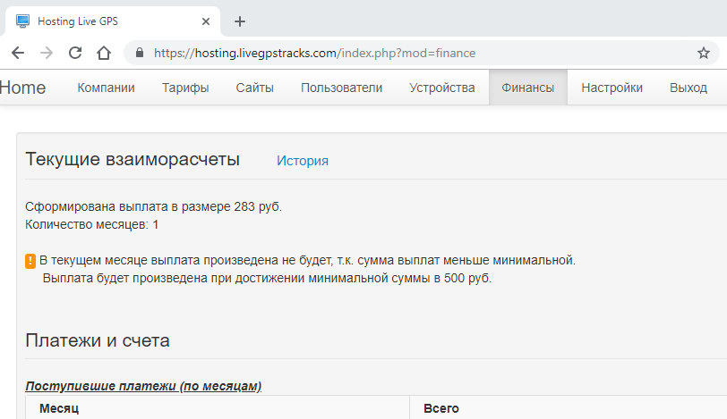
Task: Open the Компании menu item
Action: click(106, 88)
